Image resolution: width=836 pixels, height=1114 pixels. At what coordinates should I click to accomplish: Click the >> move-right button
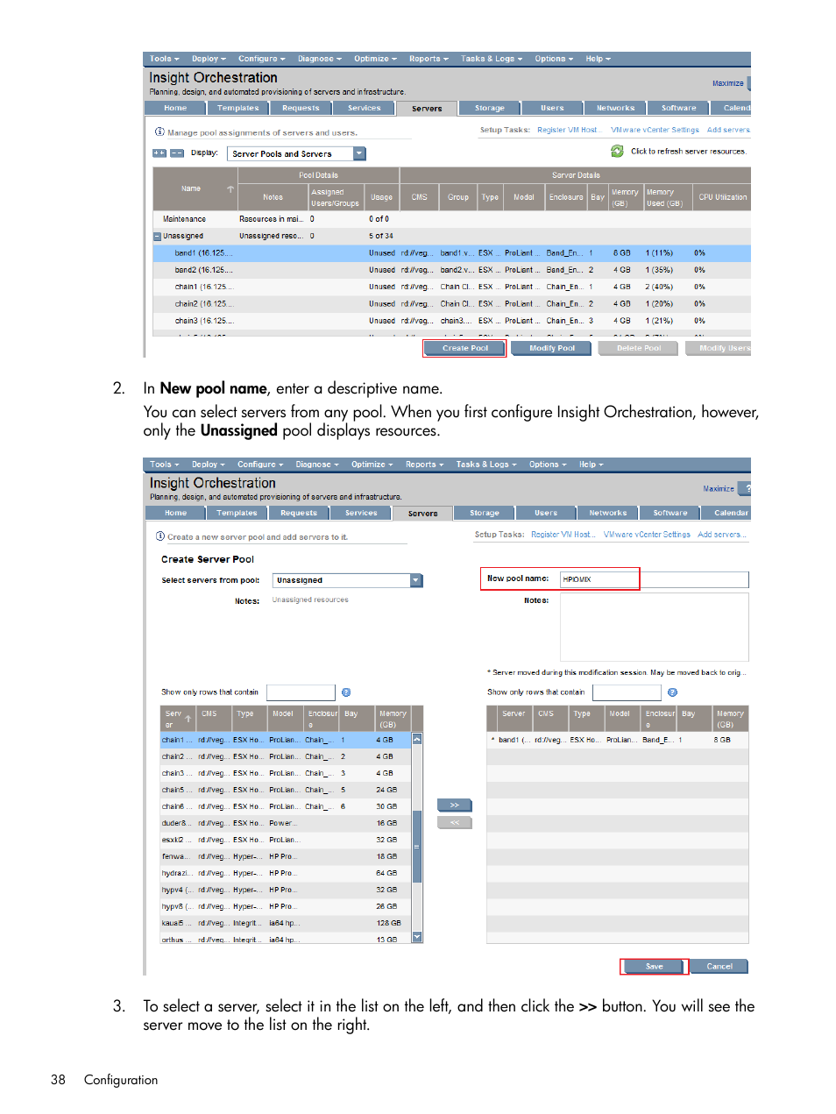coord(454,805)
